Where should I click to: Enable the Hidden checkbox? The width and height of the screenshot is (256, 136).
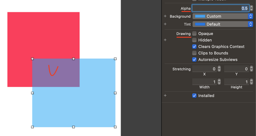click(x=194, y=40)
